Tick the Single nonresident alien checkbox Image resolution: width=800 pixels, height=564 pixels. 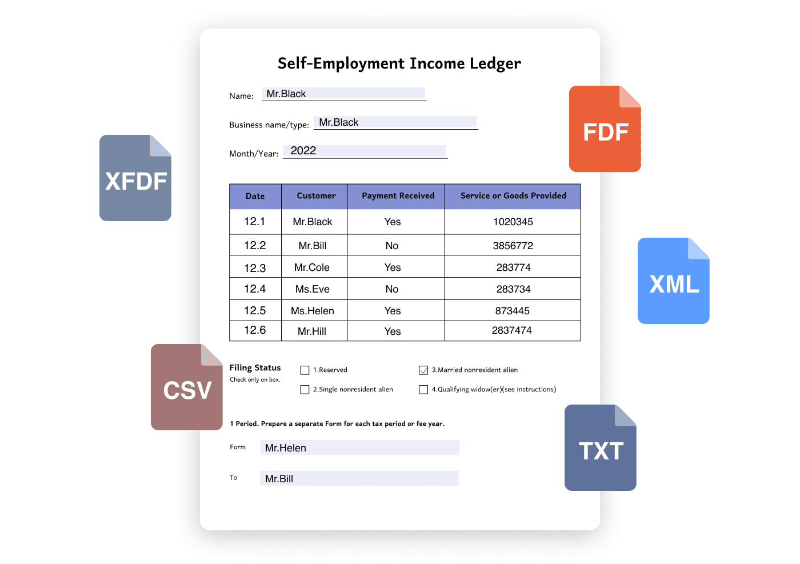[305, 390]
